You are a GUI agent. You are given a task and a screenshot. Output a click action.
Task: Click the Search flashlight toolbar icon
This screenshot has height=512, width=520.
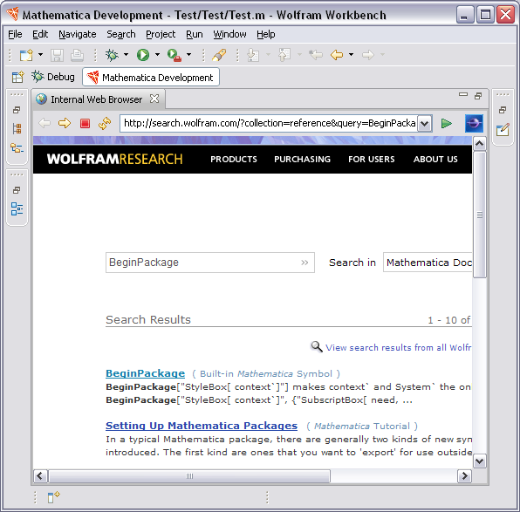pos(219,55)
